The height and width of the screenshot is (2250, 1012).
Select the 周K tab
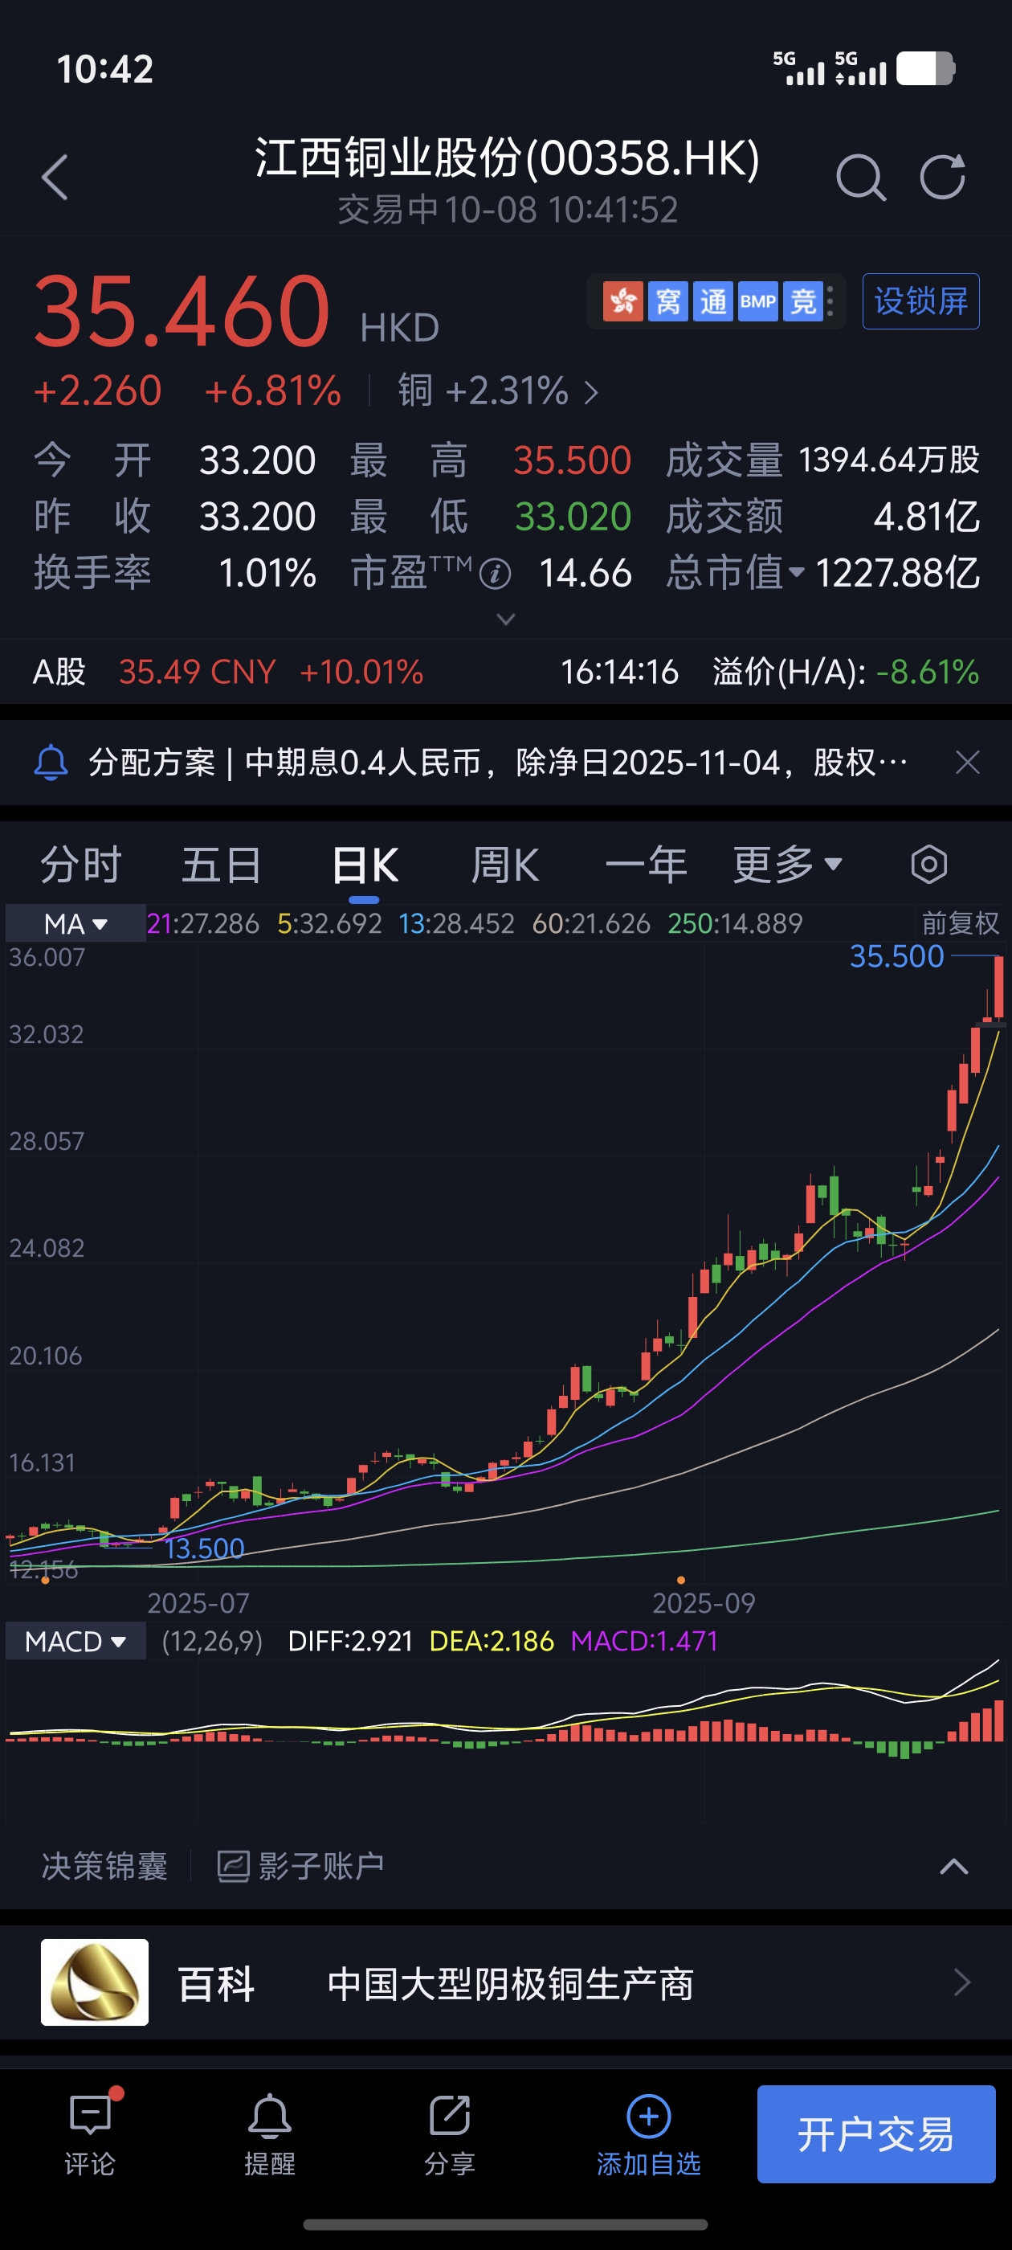pos(504,865)
